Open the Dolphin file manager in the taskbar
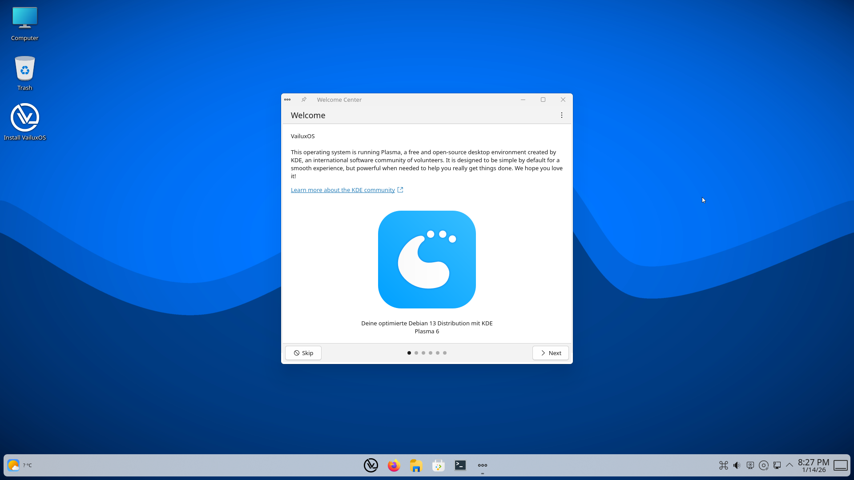This screenshot has height=480, width=854. coord(416,465)
